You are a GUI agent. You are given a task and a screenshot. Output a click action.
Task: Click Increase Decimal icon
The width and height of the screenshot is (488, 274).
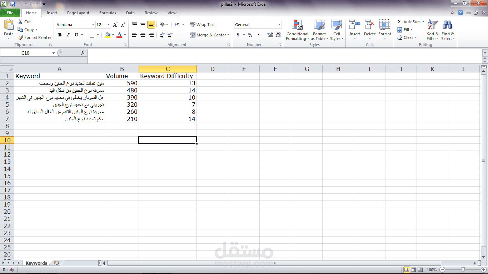click(x=270, y=35)
